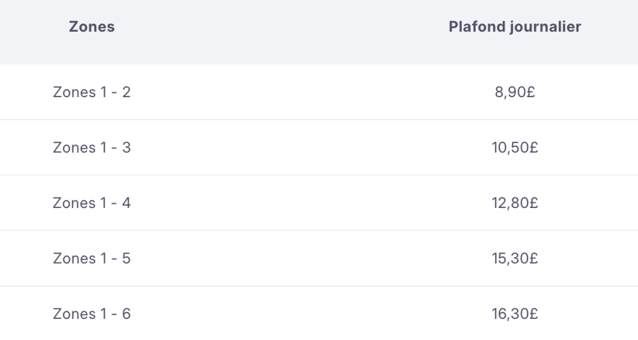The width and height of the screenshot is (638, 340).
Task: Click the 15,30£ daily cap value
Action: tap(515, 258)
